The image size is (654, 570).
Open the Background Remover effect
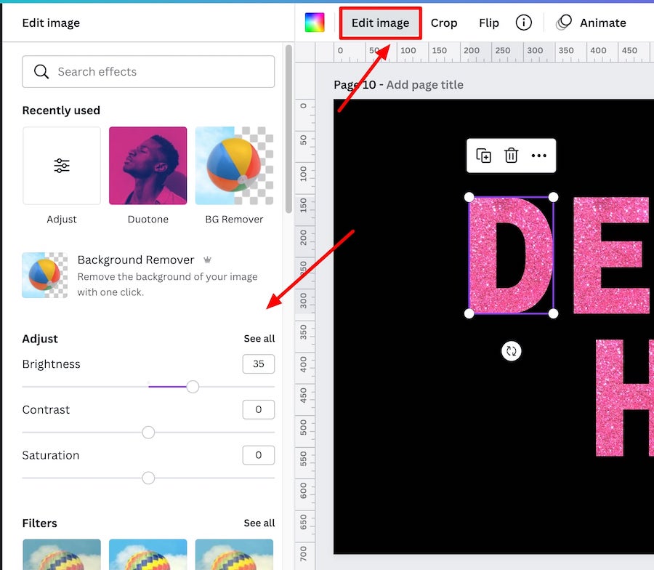click(148, 276)
